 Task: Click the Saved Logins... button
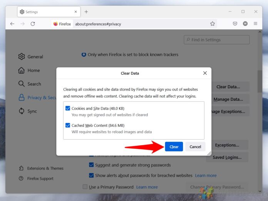227,157
